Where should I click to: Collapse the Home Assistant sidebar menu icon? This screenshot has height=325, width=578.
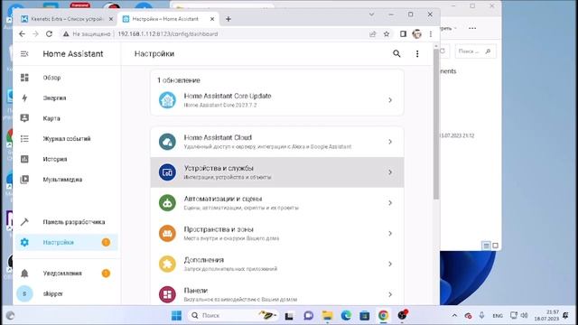(24, 54)
